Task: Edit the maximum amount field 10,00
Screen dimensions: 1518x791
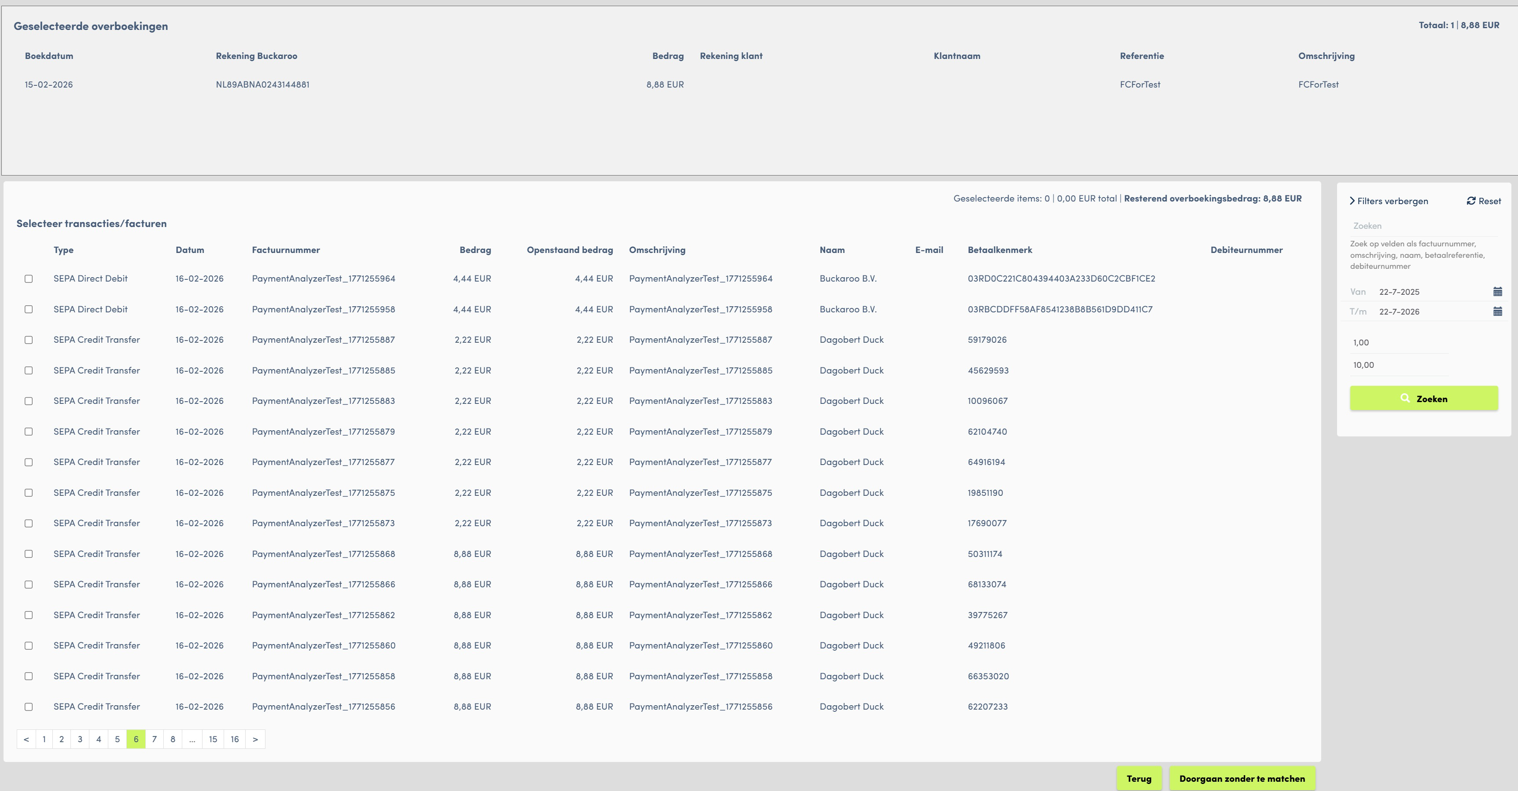Action: click(1399, 365)
